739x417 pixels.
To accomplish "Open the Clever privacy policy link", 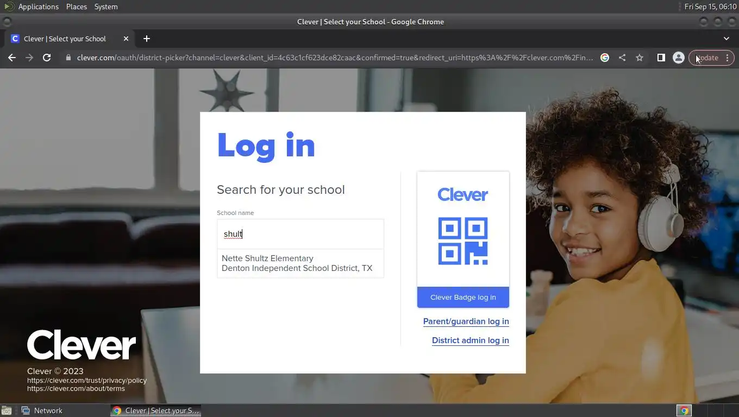I will pos(87,381).
